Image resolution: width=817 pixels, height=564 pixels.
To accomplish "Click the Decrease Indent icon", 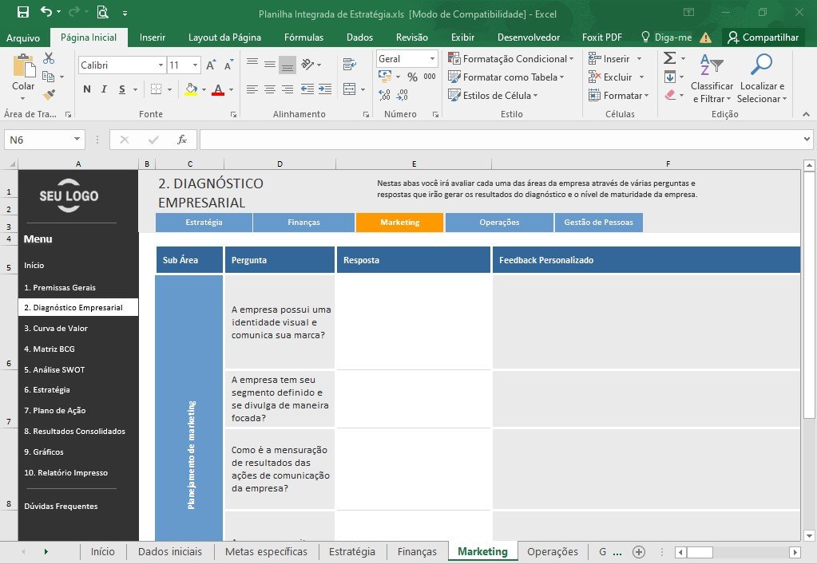I will (307, 89).
